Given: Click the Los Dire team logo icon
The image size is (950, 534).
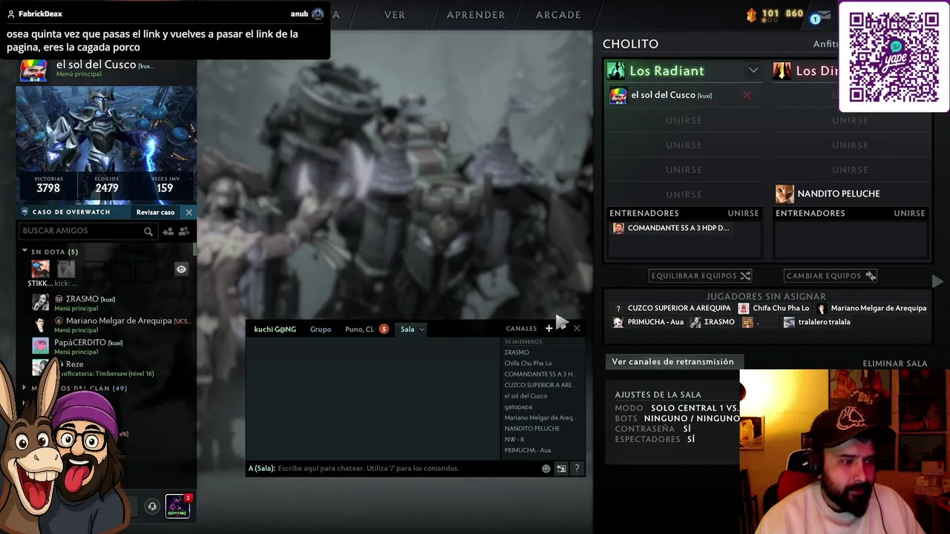Looking at the screenshot, I should click(x=782, y=70).
